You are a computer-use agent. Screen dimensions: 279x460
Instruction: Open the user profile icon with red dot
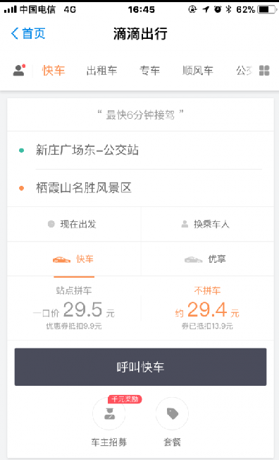coord(19,71)
